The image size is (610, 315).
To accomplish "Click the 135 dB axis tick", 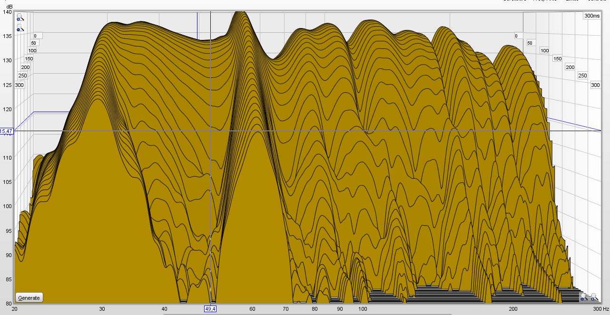I will point(8,35).
